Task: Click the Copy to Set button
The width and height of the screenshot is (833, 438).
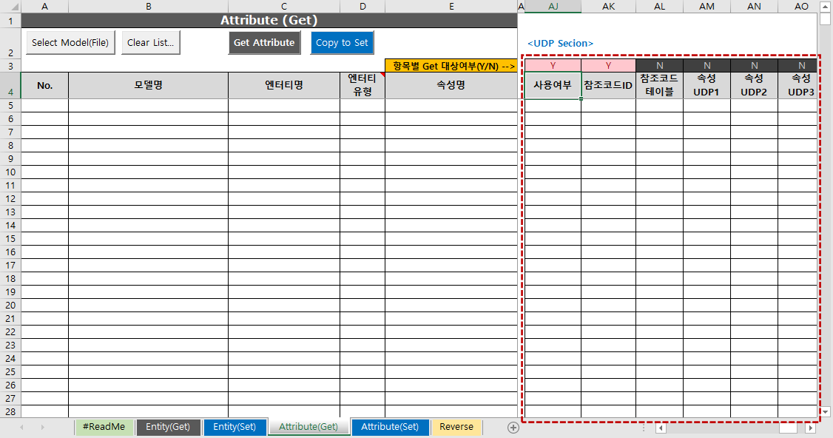Action: tap(342, 42)
